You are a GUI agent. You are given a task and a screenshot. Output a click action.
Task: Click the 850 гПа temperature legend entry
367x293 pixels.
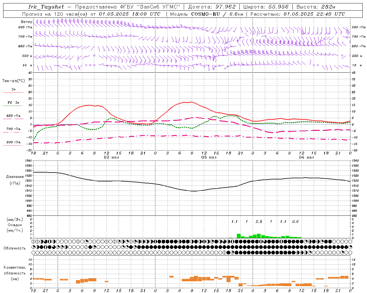tap(13, 116)
